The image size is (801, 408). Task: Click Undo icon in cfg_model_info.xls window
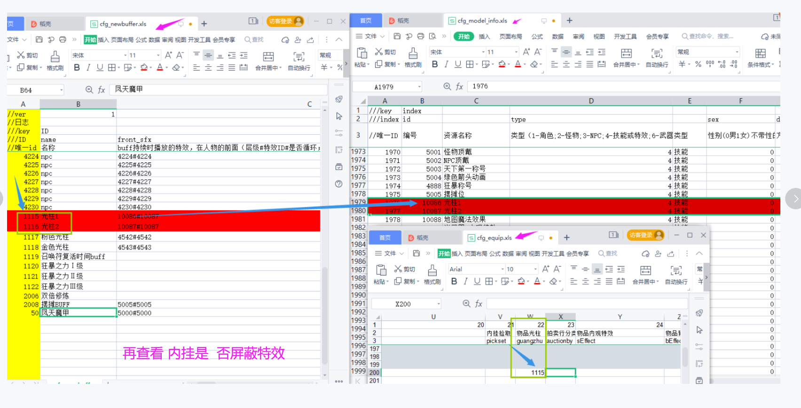tap(409, 36)
